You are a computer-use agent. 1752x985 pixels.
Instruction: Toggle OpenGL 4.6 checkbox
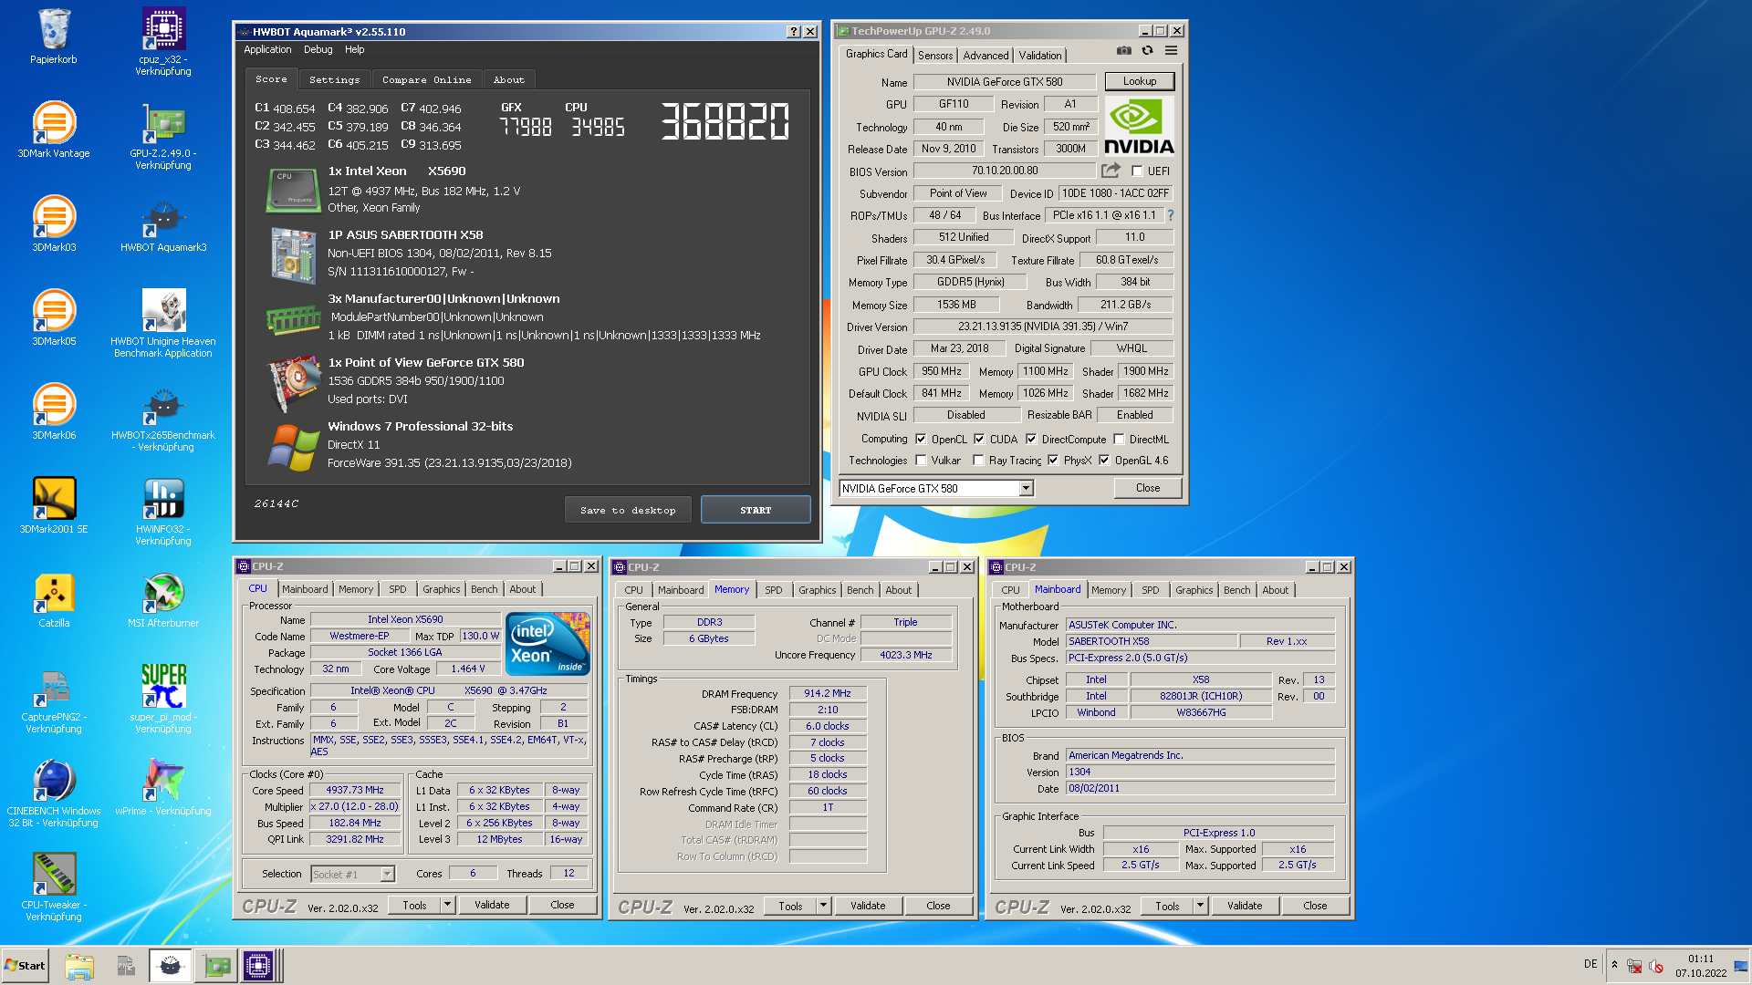point(1104,460)
